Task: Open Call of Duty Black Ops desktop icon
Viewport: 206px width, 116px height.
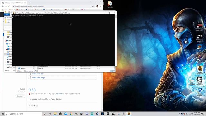Action: (200, 27)
